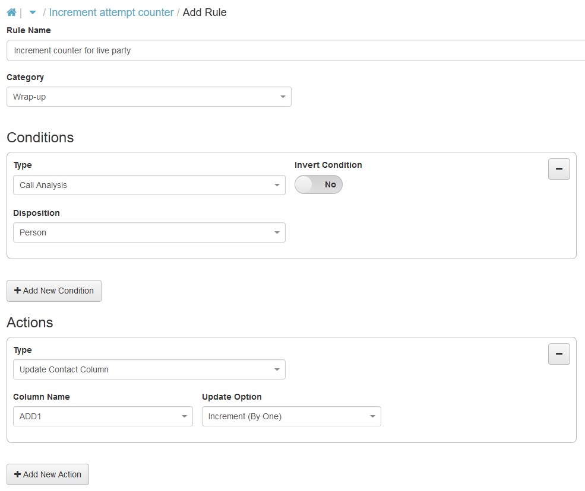Remove the Call Analysis condition with minus button
The height and width of the screenshot is (491, 585).
[558, 169]
